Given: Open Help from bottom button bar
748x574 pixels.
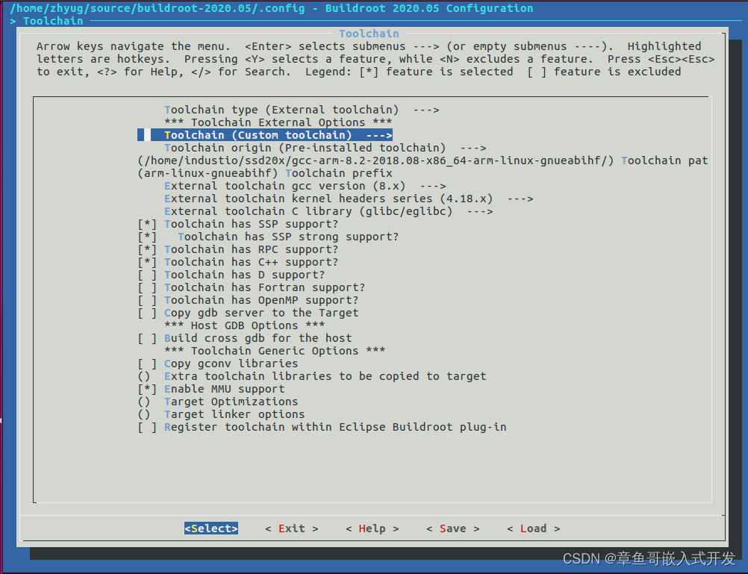Looking at the screenshot, I should (x=372, y=528).
